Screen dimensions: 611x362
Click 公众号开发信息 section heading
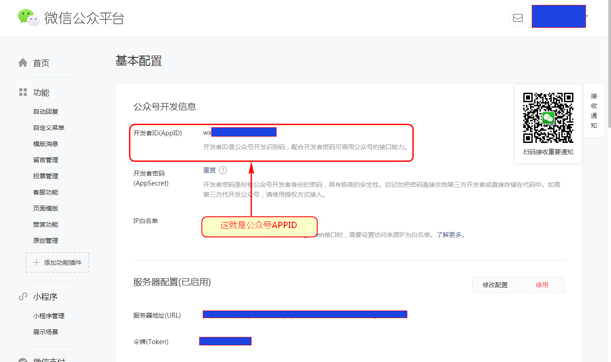click(165, 107)
